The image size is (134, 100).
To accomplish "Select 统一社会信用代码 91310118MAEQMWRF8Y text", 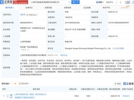I will pyautogui.click(x=119, y=23).
